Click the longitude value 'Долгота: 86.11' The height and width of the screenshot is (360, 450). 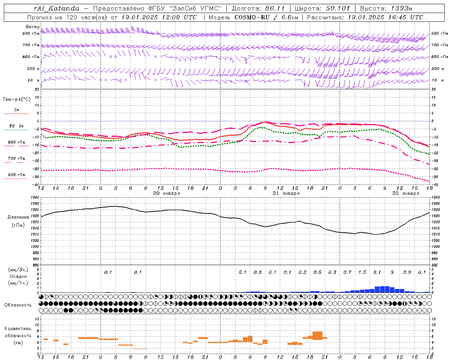pos(258,8)
